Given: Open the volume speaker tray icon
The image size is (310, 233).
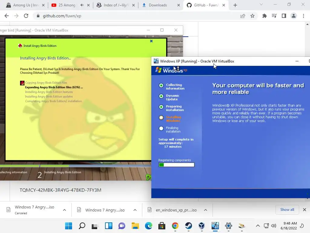Looking at the screenshot, I should [274, 226].
